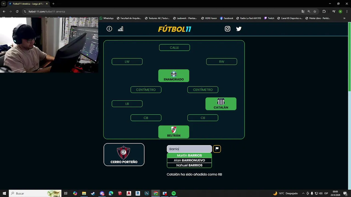
Task: Open a new tab with plus button
Action: (53, 4)
